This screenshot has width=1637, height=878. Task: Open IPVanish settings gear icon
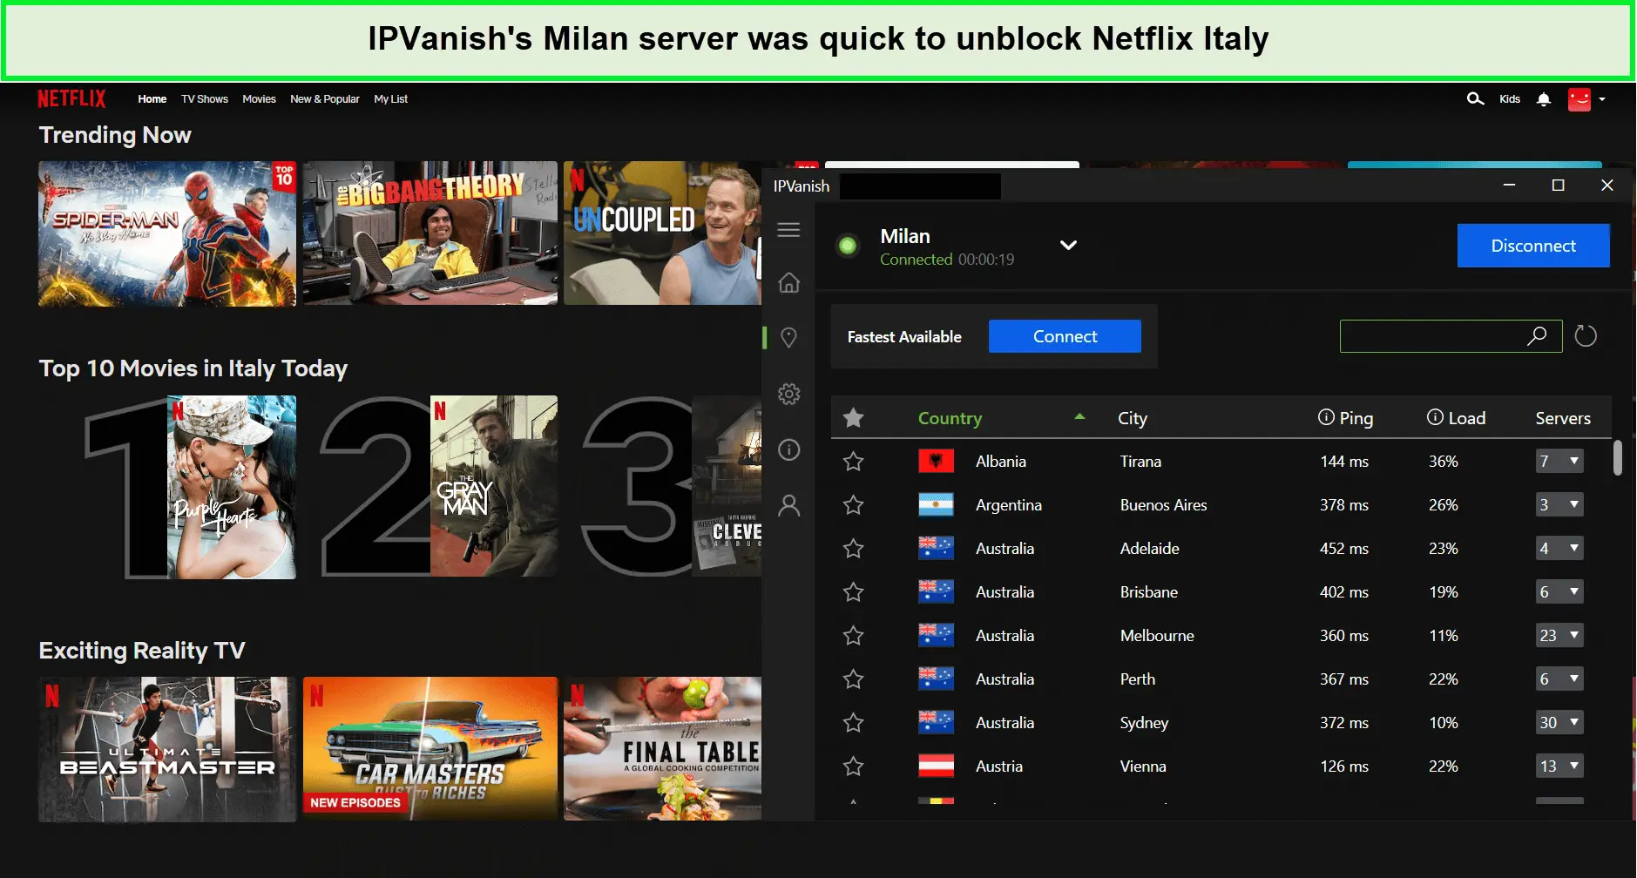[x=788, y=394]
